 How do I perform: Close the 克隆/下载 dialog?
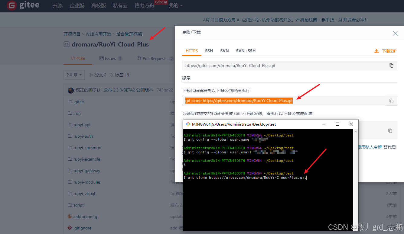tap(395, 33)
